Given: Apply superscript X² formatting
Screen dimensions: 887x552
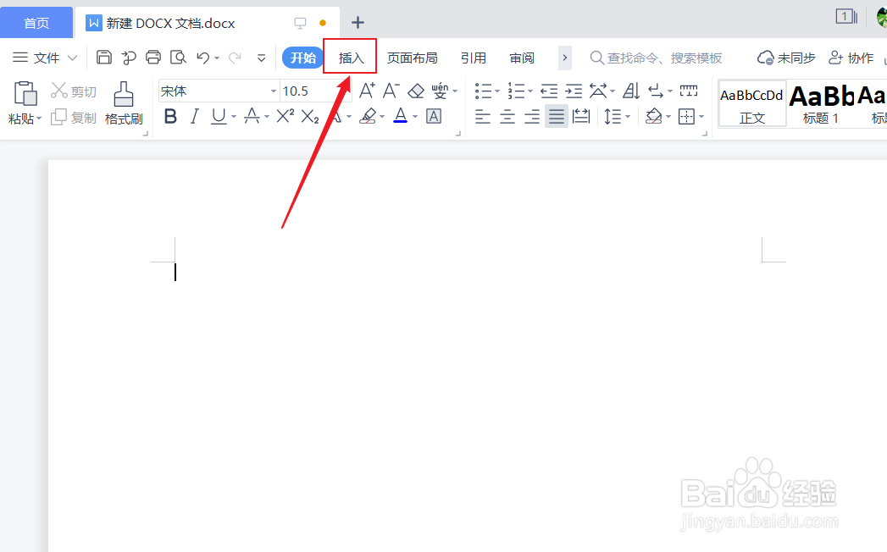Looking at the screenshot, I should point(286,117).
